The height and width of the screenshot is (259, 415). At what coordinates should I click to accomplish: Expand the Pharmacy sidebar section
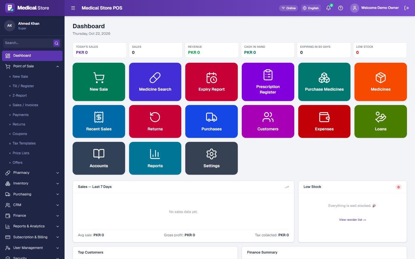[32, 173]
